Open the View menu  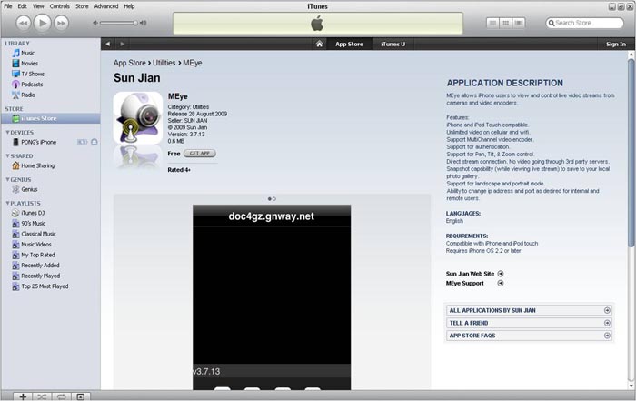point(38,6)
